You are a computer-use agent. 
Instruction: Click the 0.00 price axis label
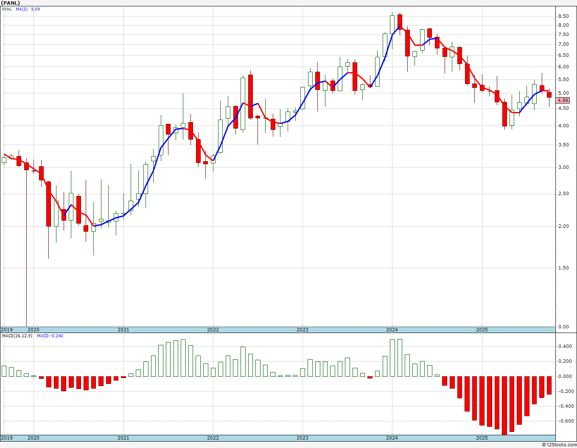[x=563, y=327]
